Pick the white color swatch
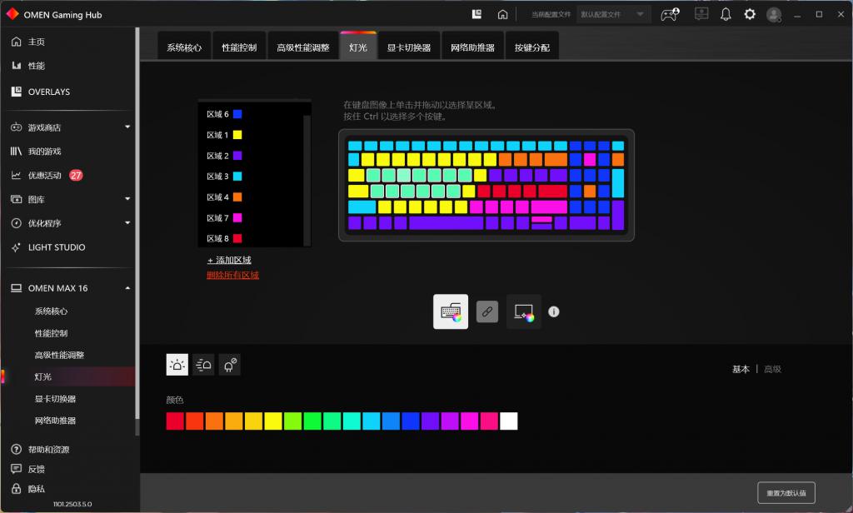853x513 pixels. (509, 421)
